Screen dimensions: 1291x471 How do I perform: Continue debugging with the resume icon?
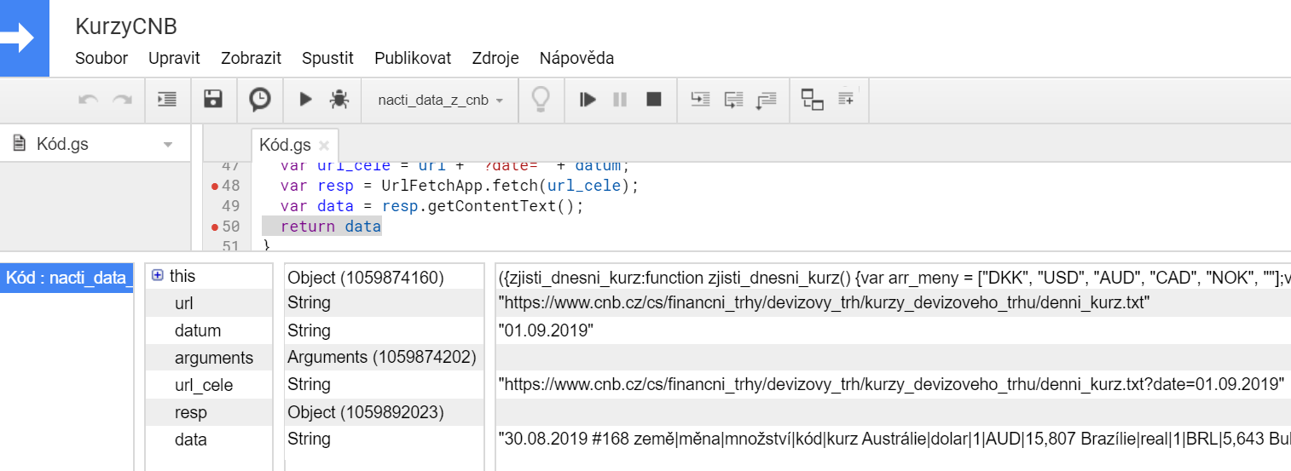pos(588,100)
